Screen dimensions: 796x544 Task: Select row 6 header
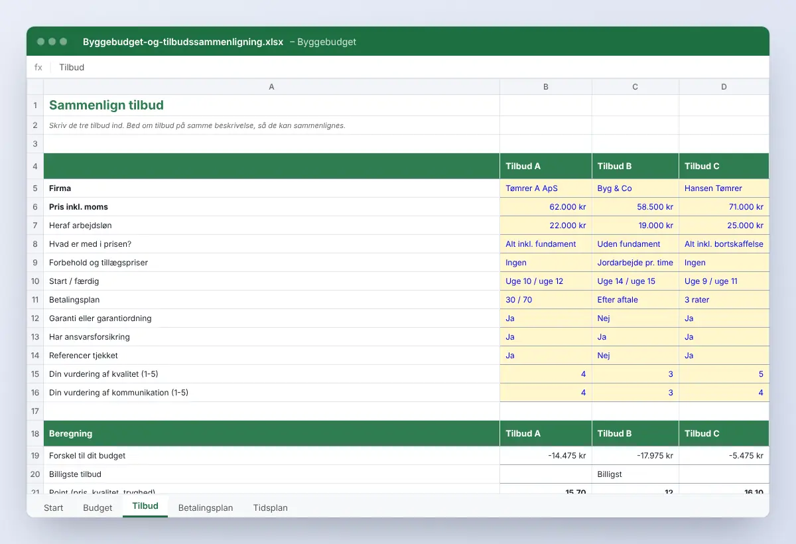pyautogui.click(x=35, y=207)
